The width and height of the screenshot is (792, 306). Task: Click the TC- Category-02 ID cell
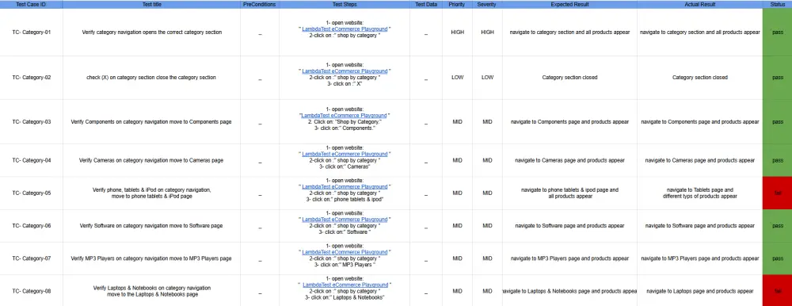(x=32, y=78)
